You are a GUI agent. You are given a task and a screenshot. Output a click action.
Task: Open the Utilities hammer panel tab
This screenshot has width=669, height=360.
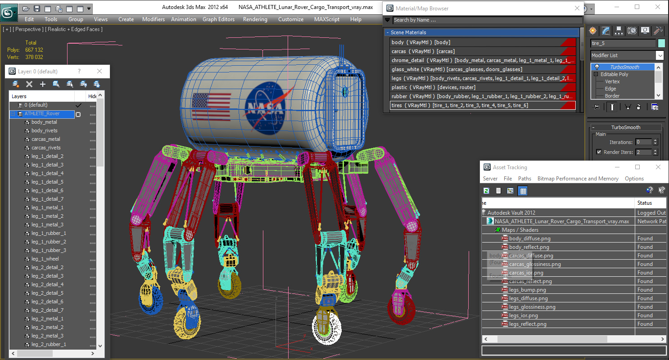tap(658, 31)
